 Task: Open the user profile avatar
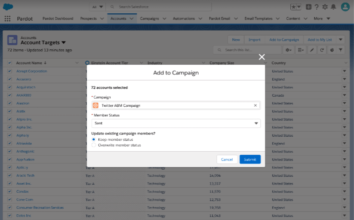point(345,7)
